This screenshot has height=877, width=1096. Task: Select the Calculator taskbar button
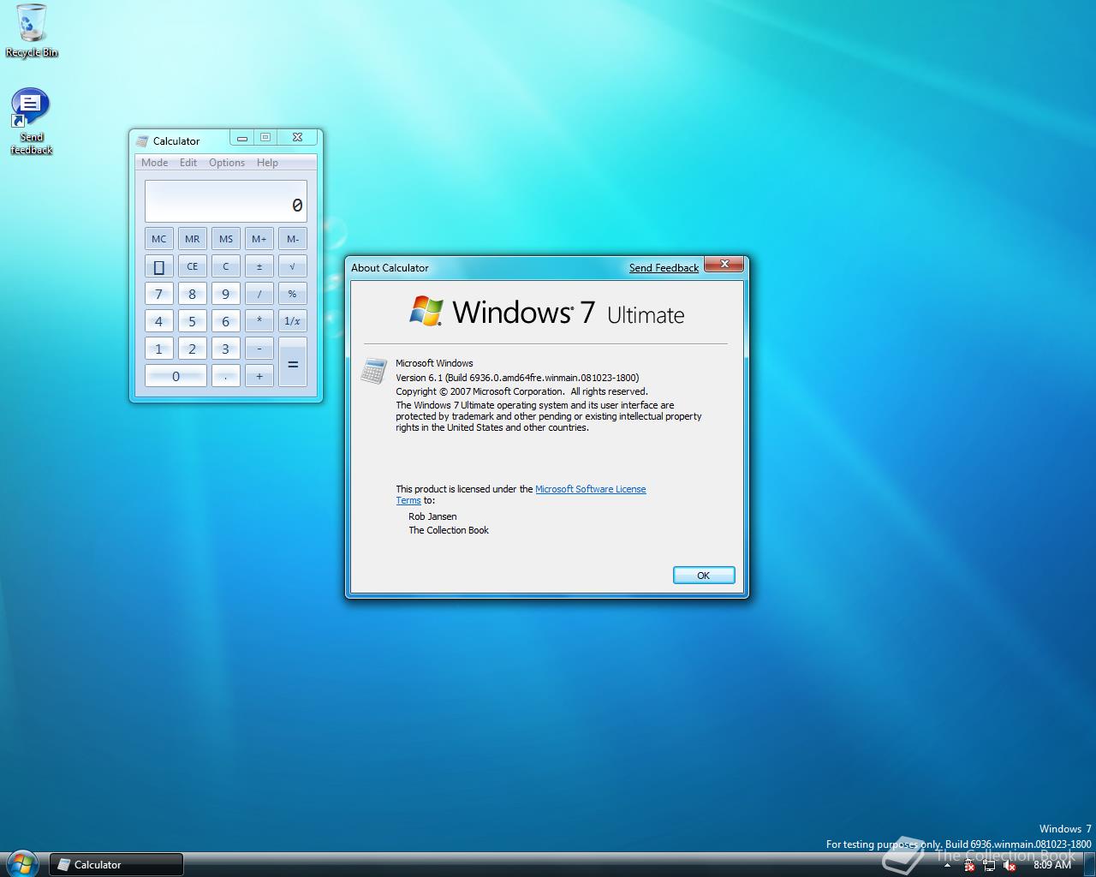(x=116, y=864)
